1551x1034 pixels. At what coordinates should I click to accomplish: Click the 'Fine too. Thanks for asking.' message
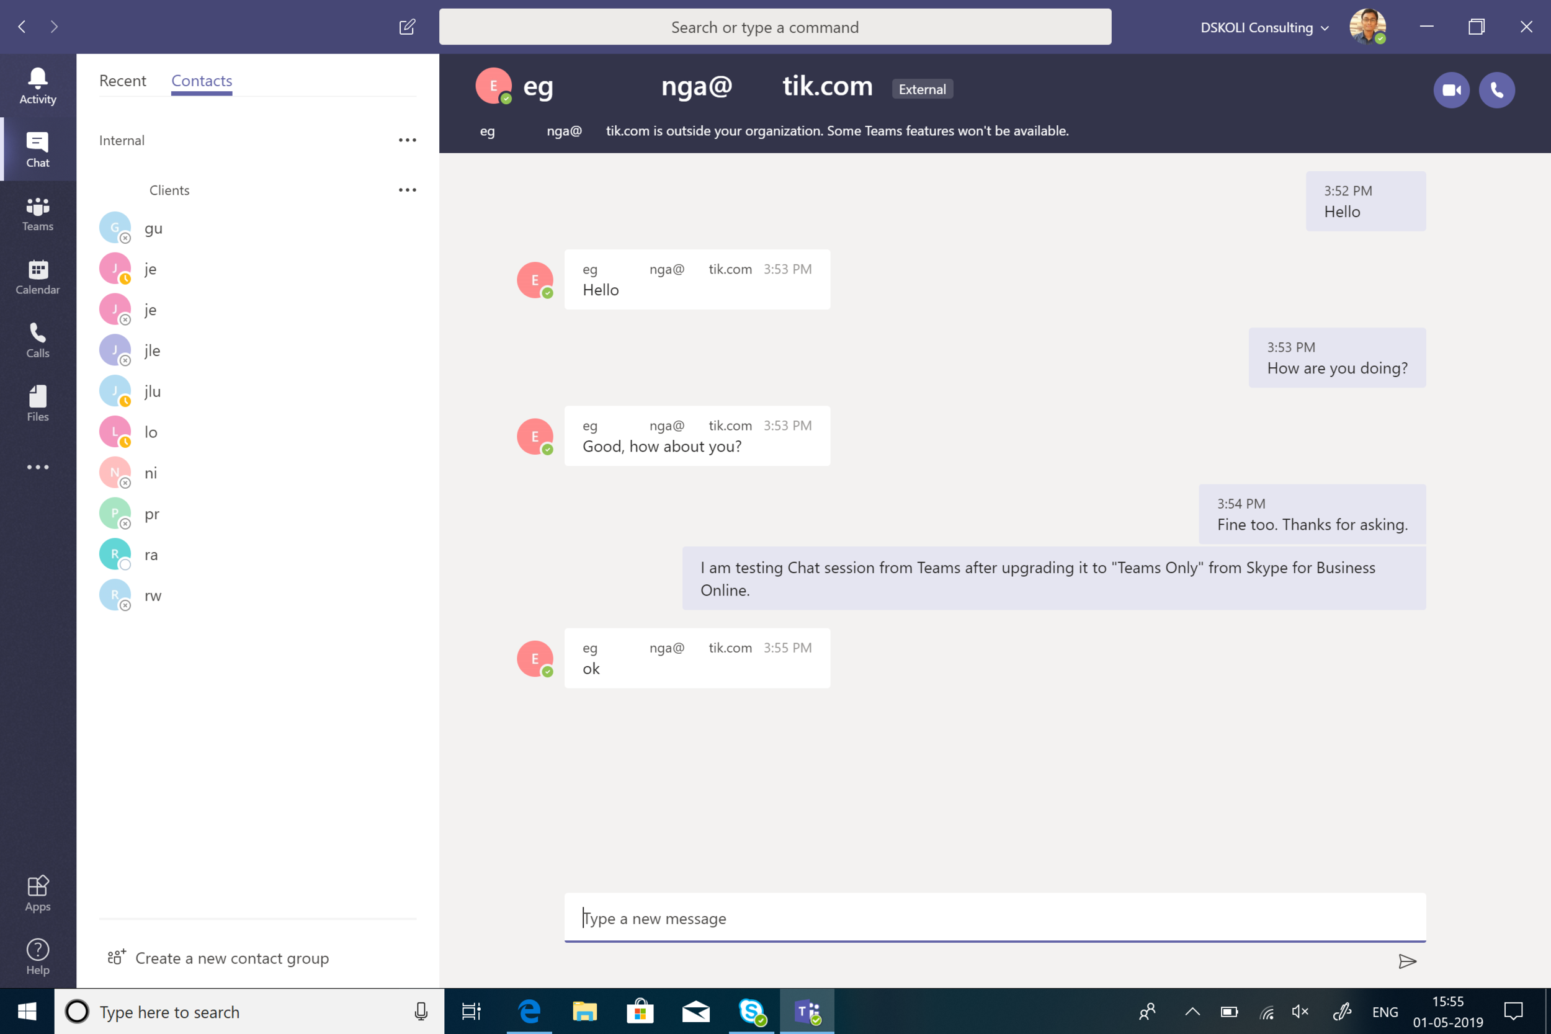click(x=1312, y=514)
